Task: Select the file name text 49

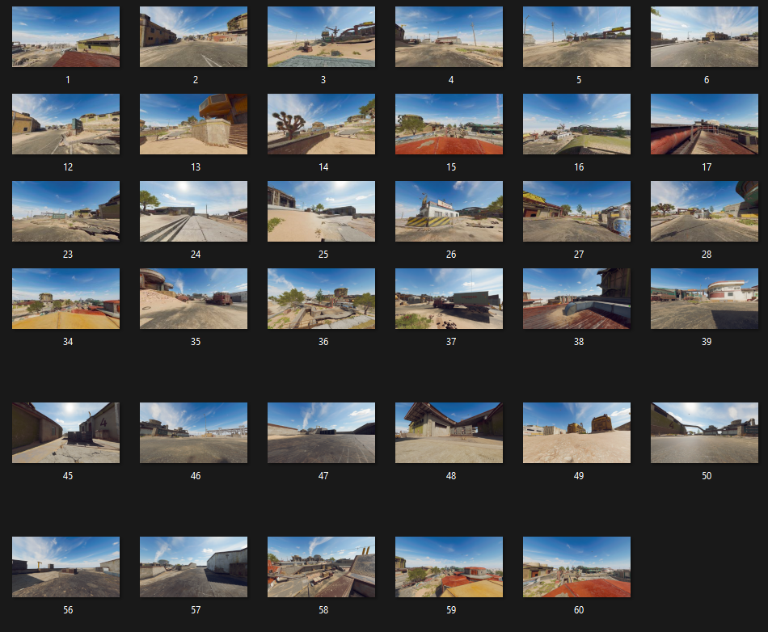Action: (x=579, y=476)
